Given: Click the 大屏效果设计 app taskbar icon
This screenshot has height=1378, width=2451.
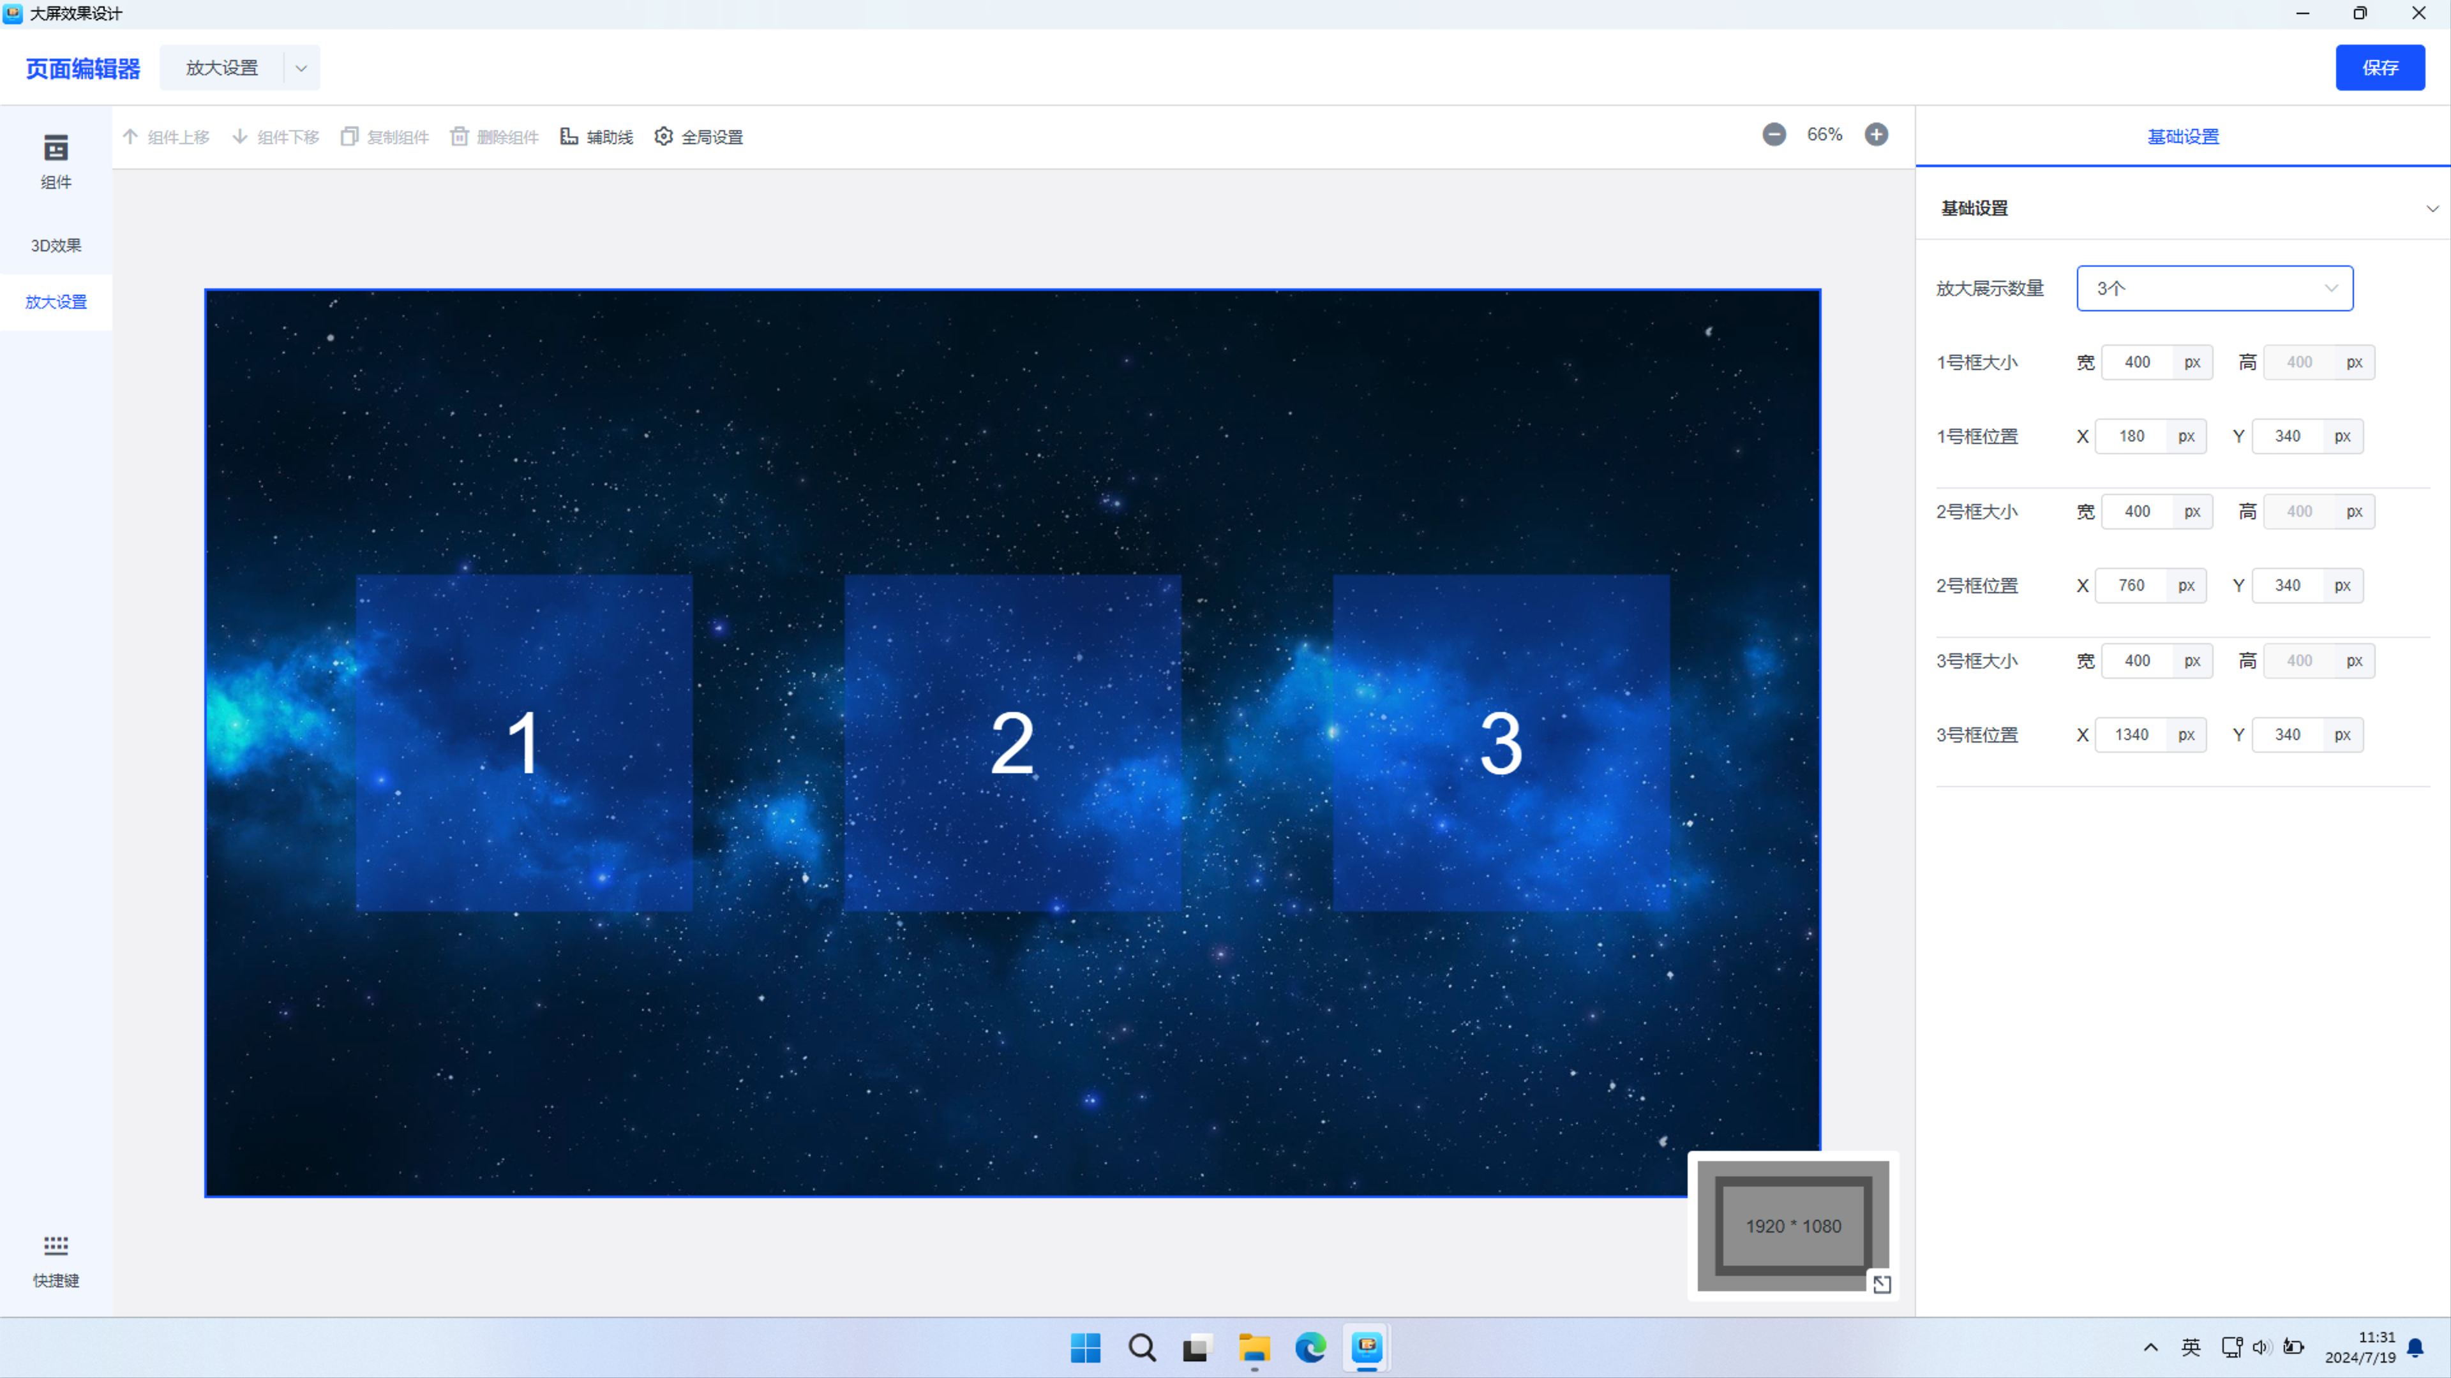Looking at the screenshot, I should coord(1367,1347).
